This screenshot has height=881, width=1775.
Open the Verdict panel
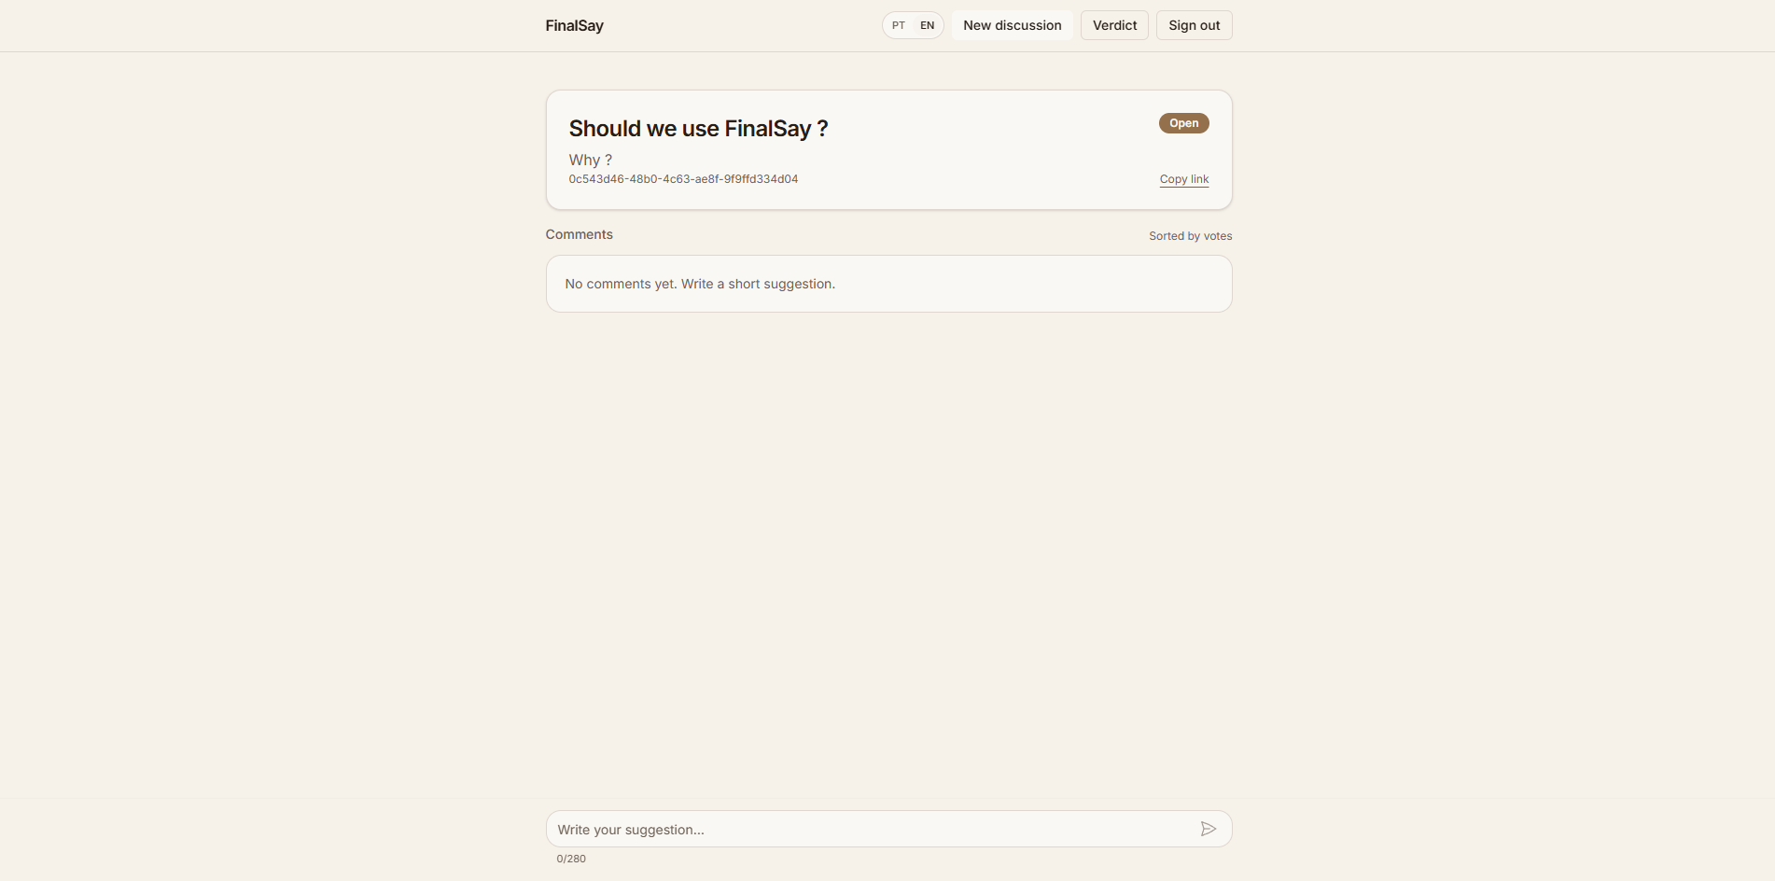coord(1113,25)
